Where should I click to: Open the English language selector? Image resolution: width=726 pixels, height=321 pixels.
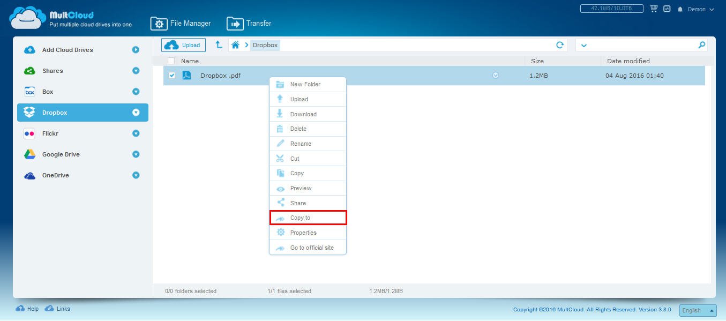[698, 310]
